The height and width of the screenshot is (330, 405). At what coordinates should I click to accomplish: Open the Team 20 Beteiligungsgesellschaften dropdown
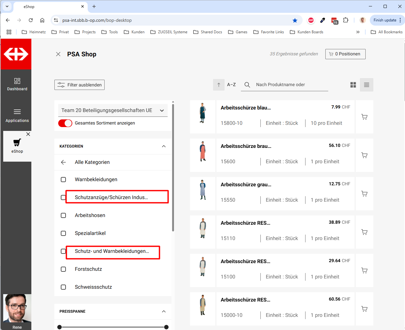coord(113,110)
